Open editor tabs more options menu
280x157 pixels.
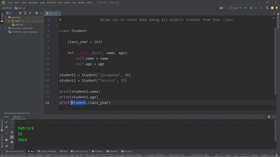274,13
